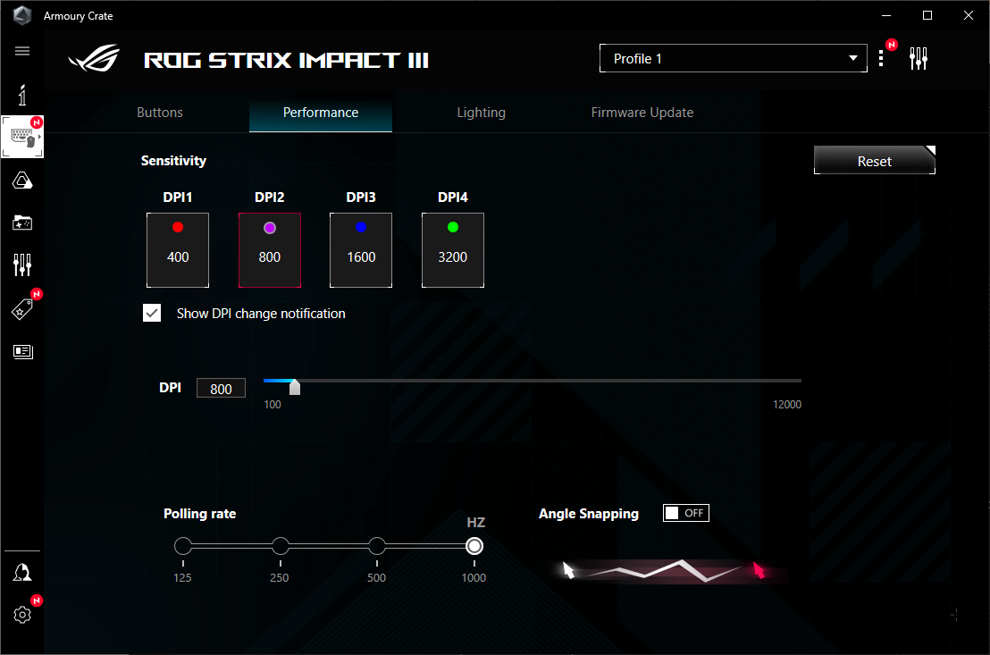Select the DPI2 800 preset box
The height and width of the screenshot is (655, 990).
[x=270, y=250]
